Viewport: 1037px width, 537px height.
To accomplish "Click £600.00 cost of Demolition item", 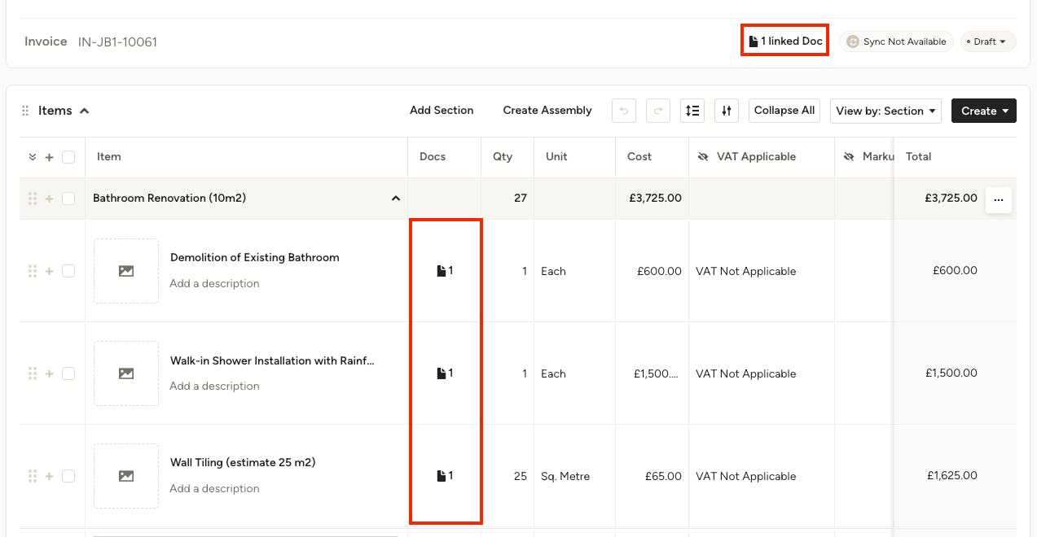I will tap(659, 271).
